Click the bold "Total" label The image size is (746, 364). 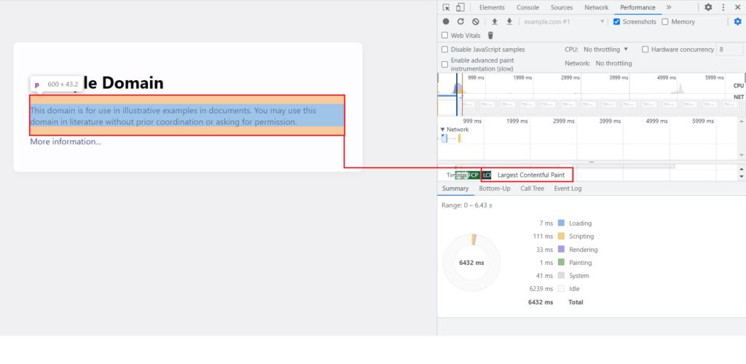(x=576, y=301)
